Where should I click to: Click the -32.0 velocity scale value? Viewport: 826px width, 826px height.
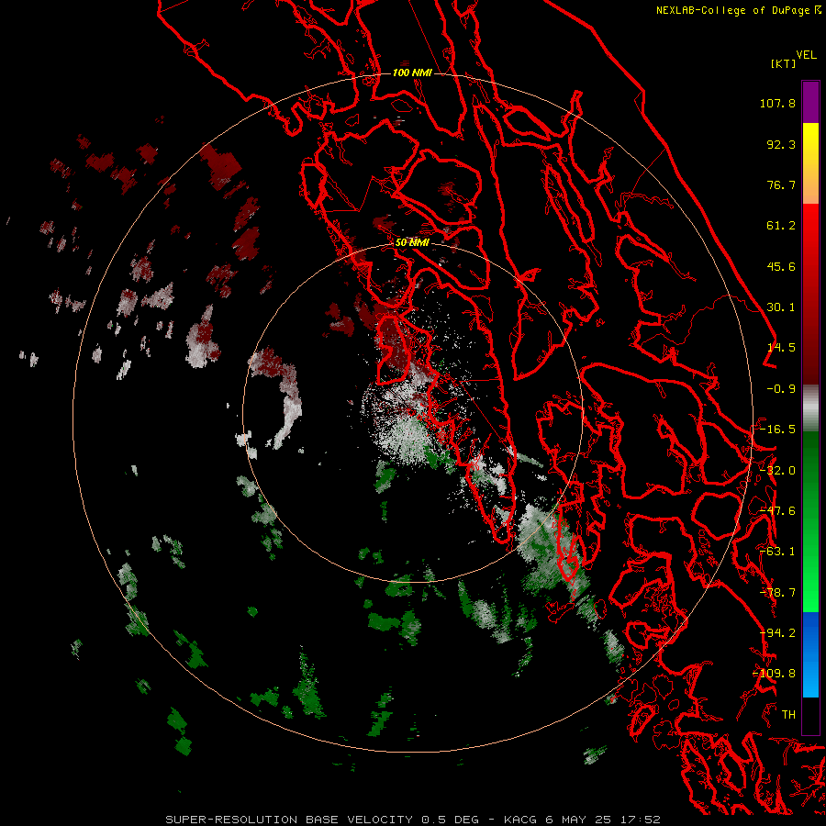(777, 471)
